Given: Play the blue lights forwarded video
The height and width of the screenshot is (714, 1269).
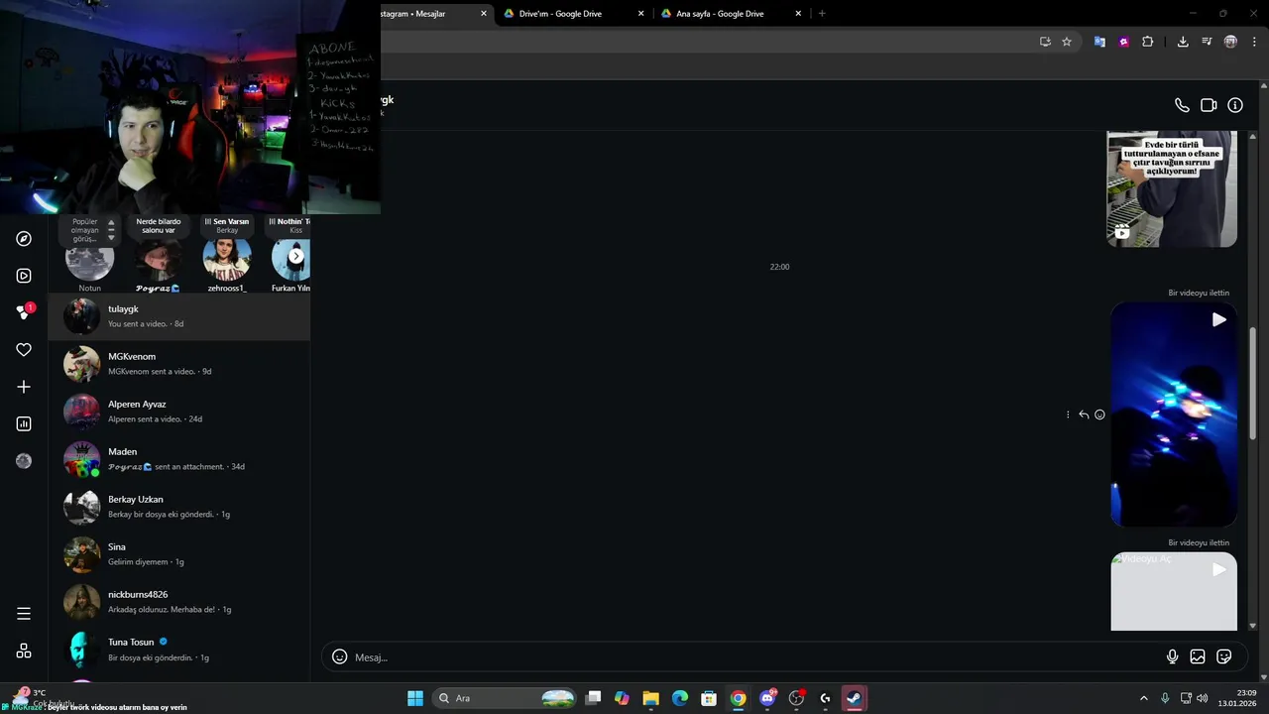Looking at the screenshot, I should [1174, 415].
